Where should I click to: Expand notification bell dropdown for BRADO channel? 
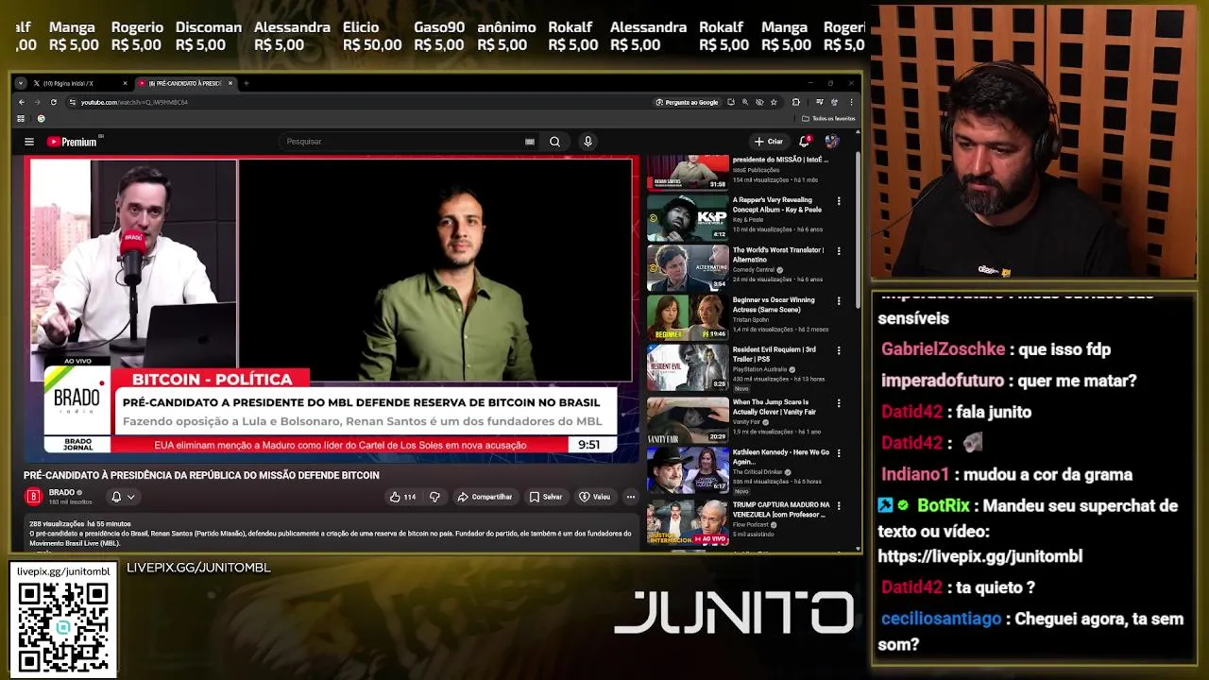[124, 497]
